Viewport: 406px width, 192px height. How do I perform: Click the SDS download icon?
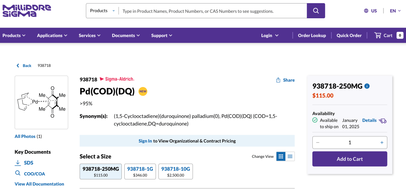[17, 163]
